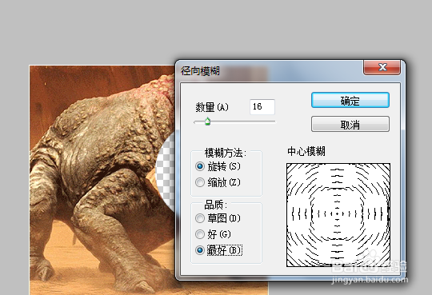This screenshot has height=295, width=432.
Task: Select the 旋转 (S) radio button
Action: point(200,166)
